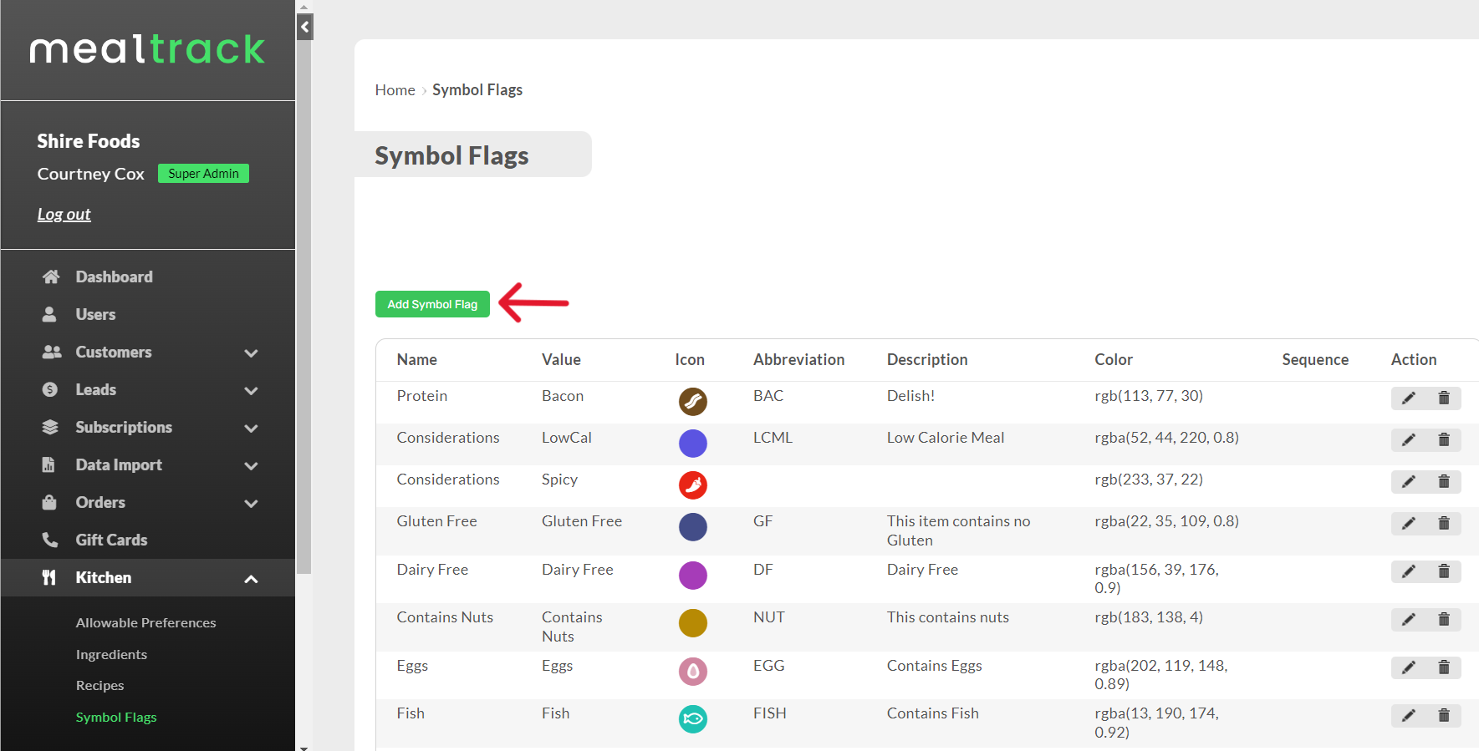Click the Sequence column header
Screen dimensions: 1479x751
(1315, 360)
